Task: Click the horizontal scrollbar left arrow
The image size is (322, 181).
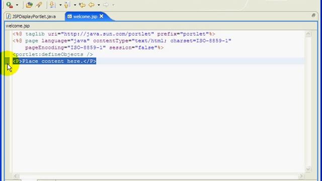Action: point(16,176)
